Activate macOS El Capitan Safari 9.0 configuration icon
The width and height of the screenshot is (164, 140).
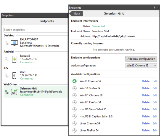(x=75, y=116)
